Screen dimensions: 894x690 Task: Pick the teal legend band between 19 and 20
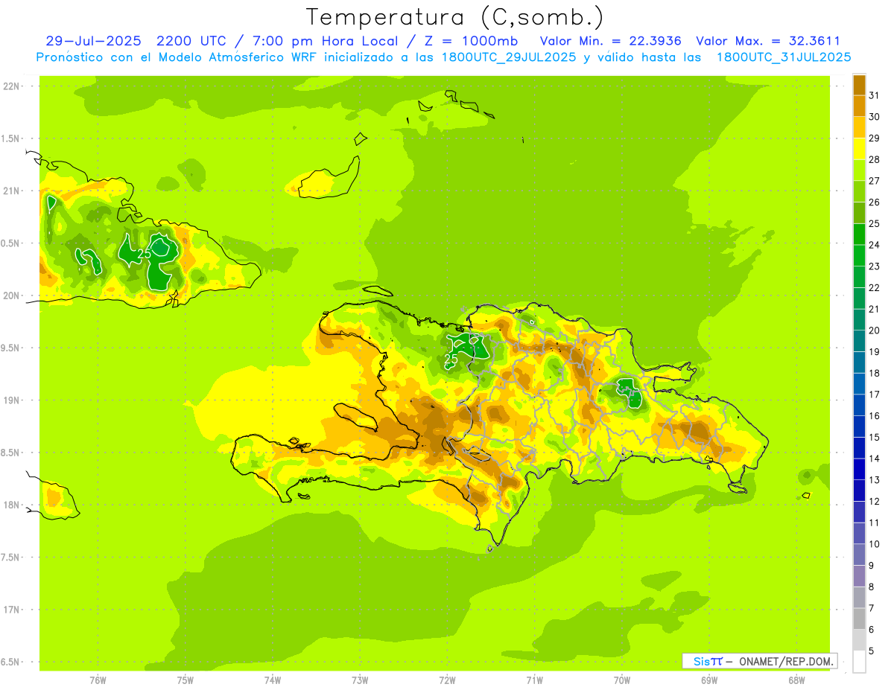point(859,341)
